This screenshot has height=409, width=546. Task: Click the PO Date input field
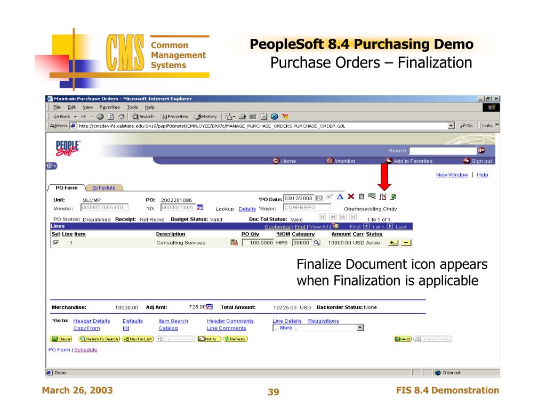click(x=299, y=198)
